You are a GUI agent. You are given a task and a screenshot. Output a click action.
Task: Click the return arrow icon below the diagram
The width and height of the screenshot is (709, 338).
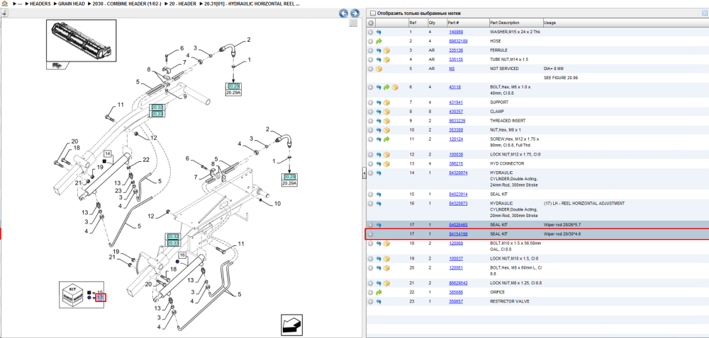291,325
